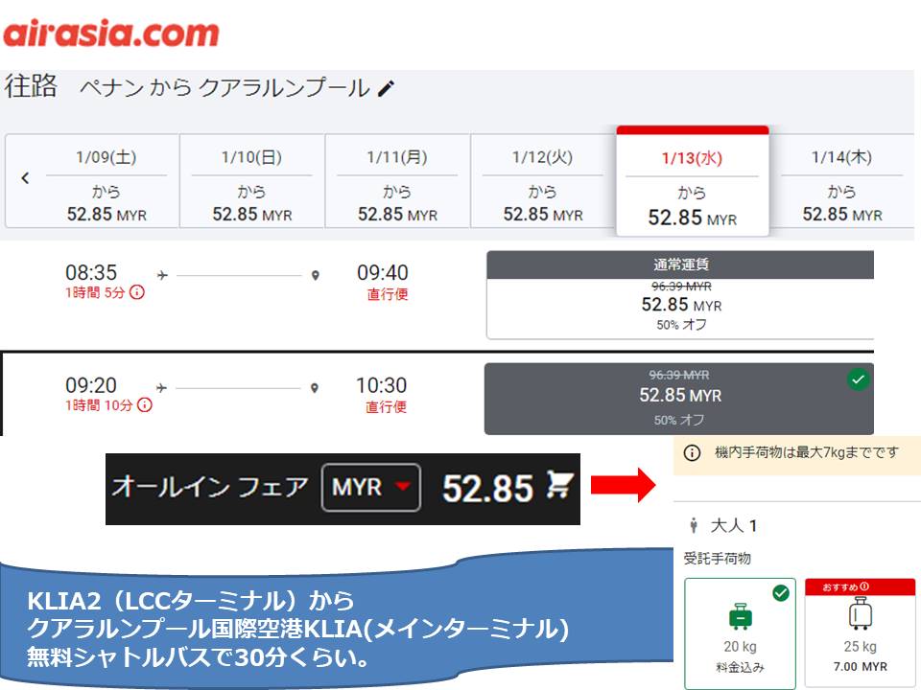Select 20 kg 料金込み baggage option
The image size is (921, 690).
pyautogui.click(x=740, y=632)
